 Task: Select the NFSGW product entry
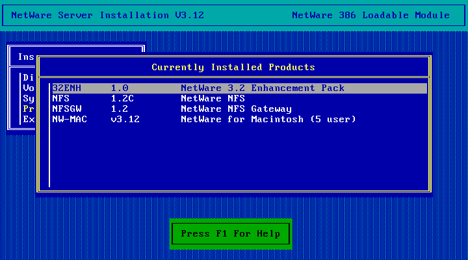coord(239,109)
